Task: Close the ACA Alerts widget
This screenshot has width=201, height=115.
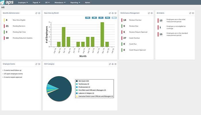Action: (x=190, y=13)
